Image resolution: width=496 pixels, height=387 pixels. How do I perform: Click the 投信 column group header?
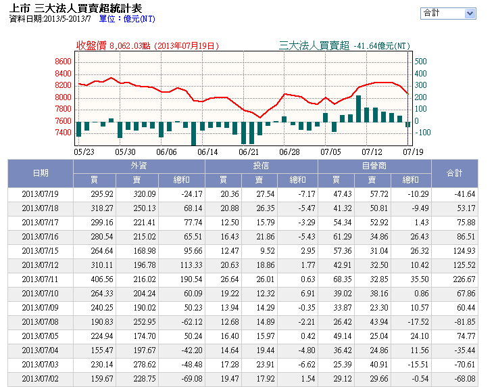coord(261,166)
